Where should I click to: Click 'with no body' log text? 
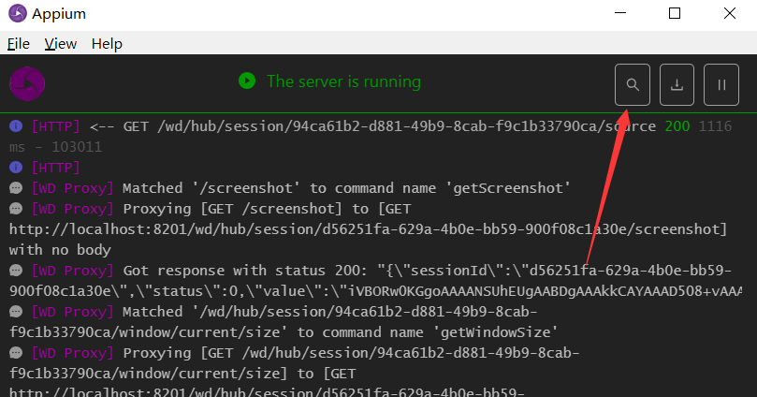coord(60,250)
